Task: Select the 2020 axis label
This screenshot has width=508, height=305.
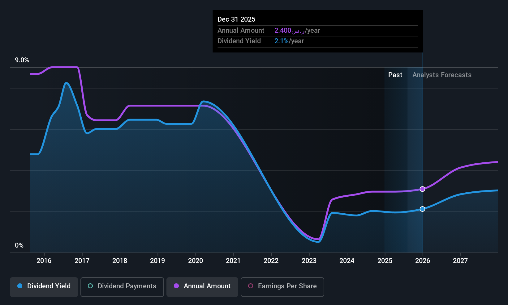Action: (x=196, y=261)
